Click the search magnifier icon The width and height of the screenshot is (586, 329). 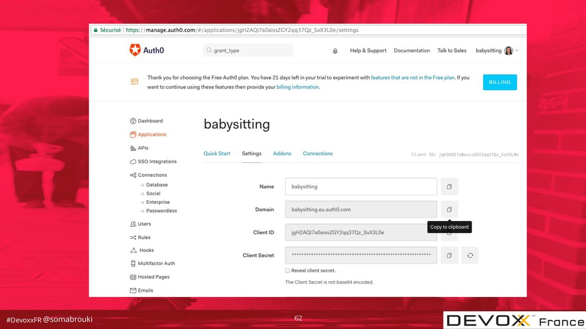click(209, 50)
